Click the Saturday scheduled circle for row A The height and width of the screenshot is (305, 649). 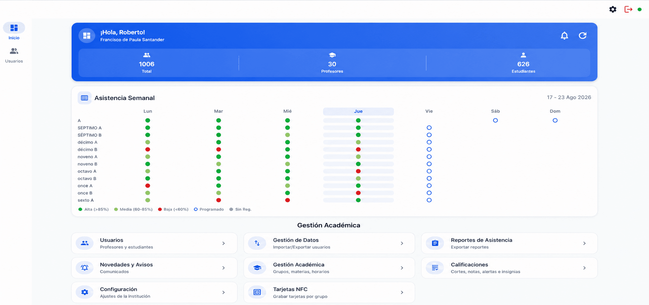pos(495,121)
